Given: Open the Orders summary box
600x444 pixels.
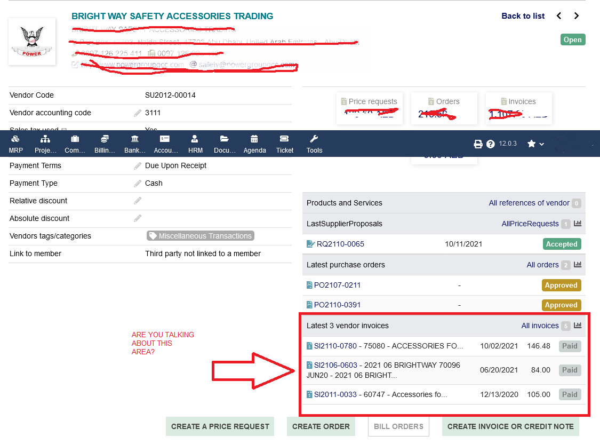Looking at the screenshot, I should 444,108.
